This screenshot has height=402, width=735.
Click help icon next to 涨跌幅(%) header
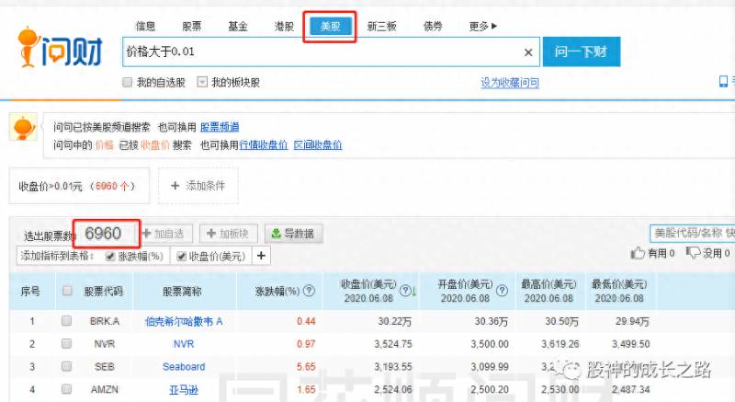(x=309, y=291)
